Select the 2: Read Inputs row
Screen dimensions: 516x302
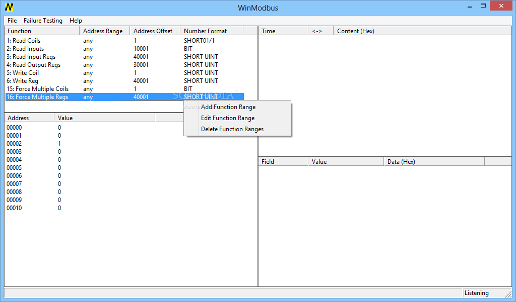[124, 49]
